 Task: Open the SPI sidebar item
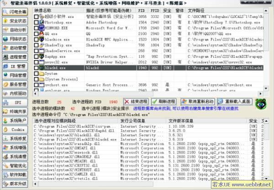15,103
